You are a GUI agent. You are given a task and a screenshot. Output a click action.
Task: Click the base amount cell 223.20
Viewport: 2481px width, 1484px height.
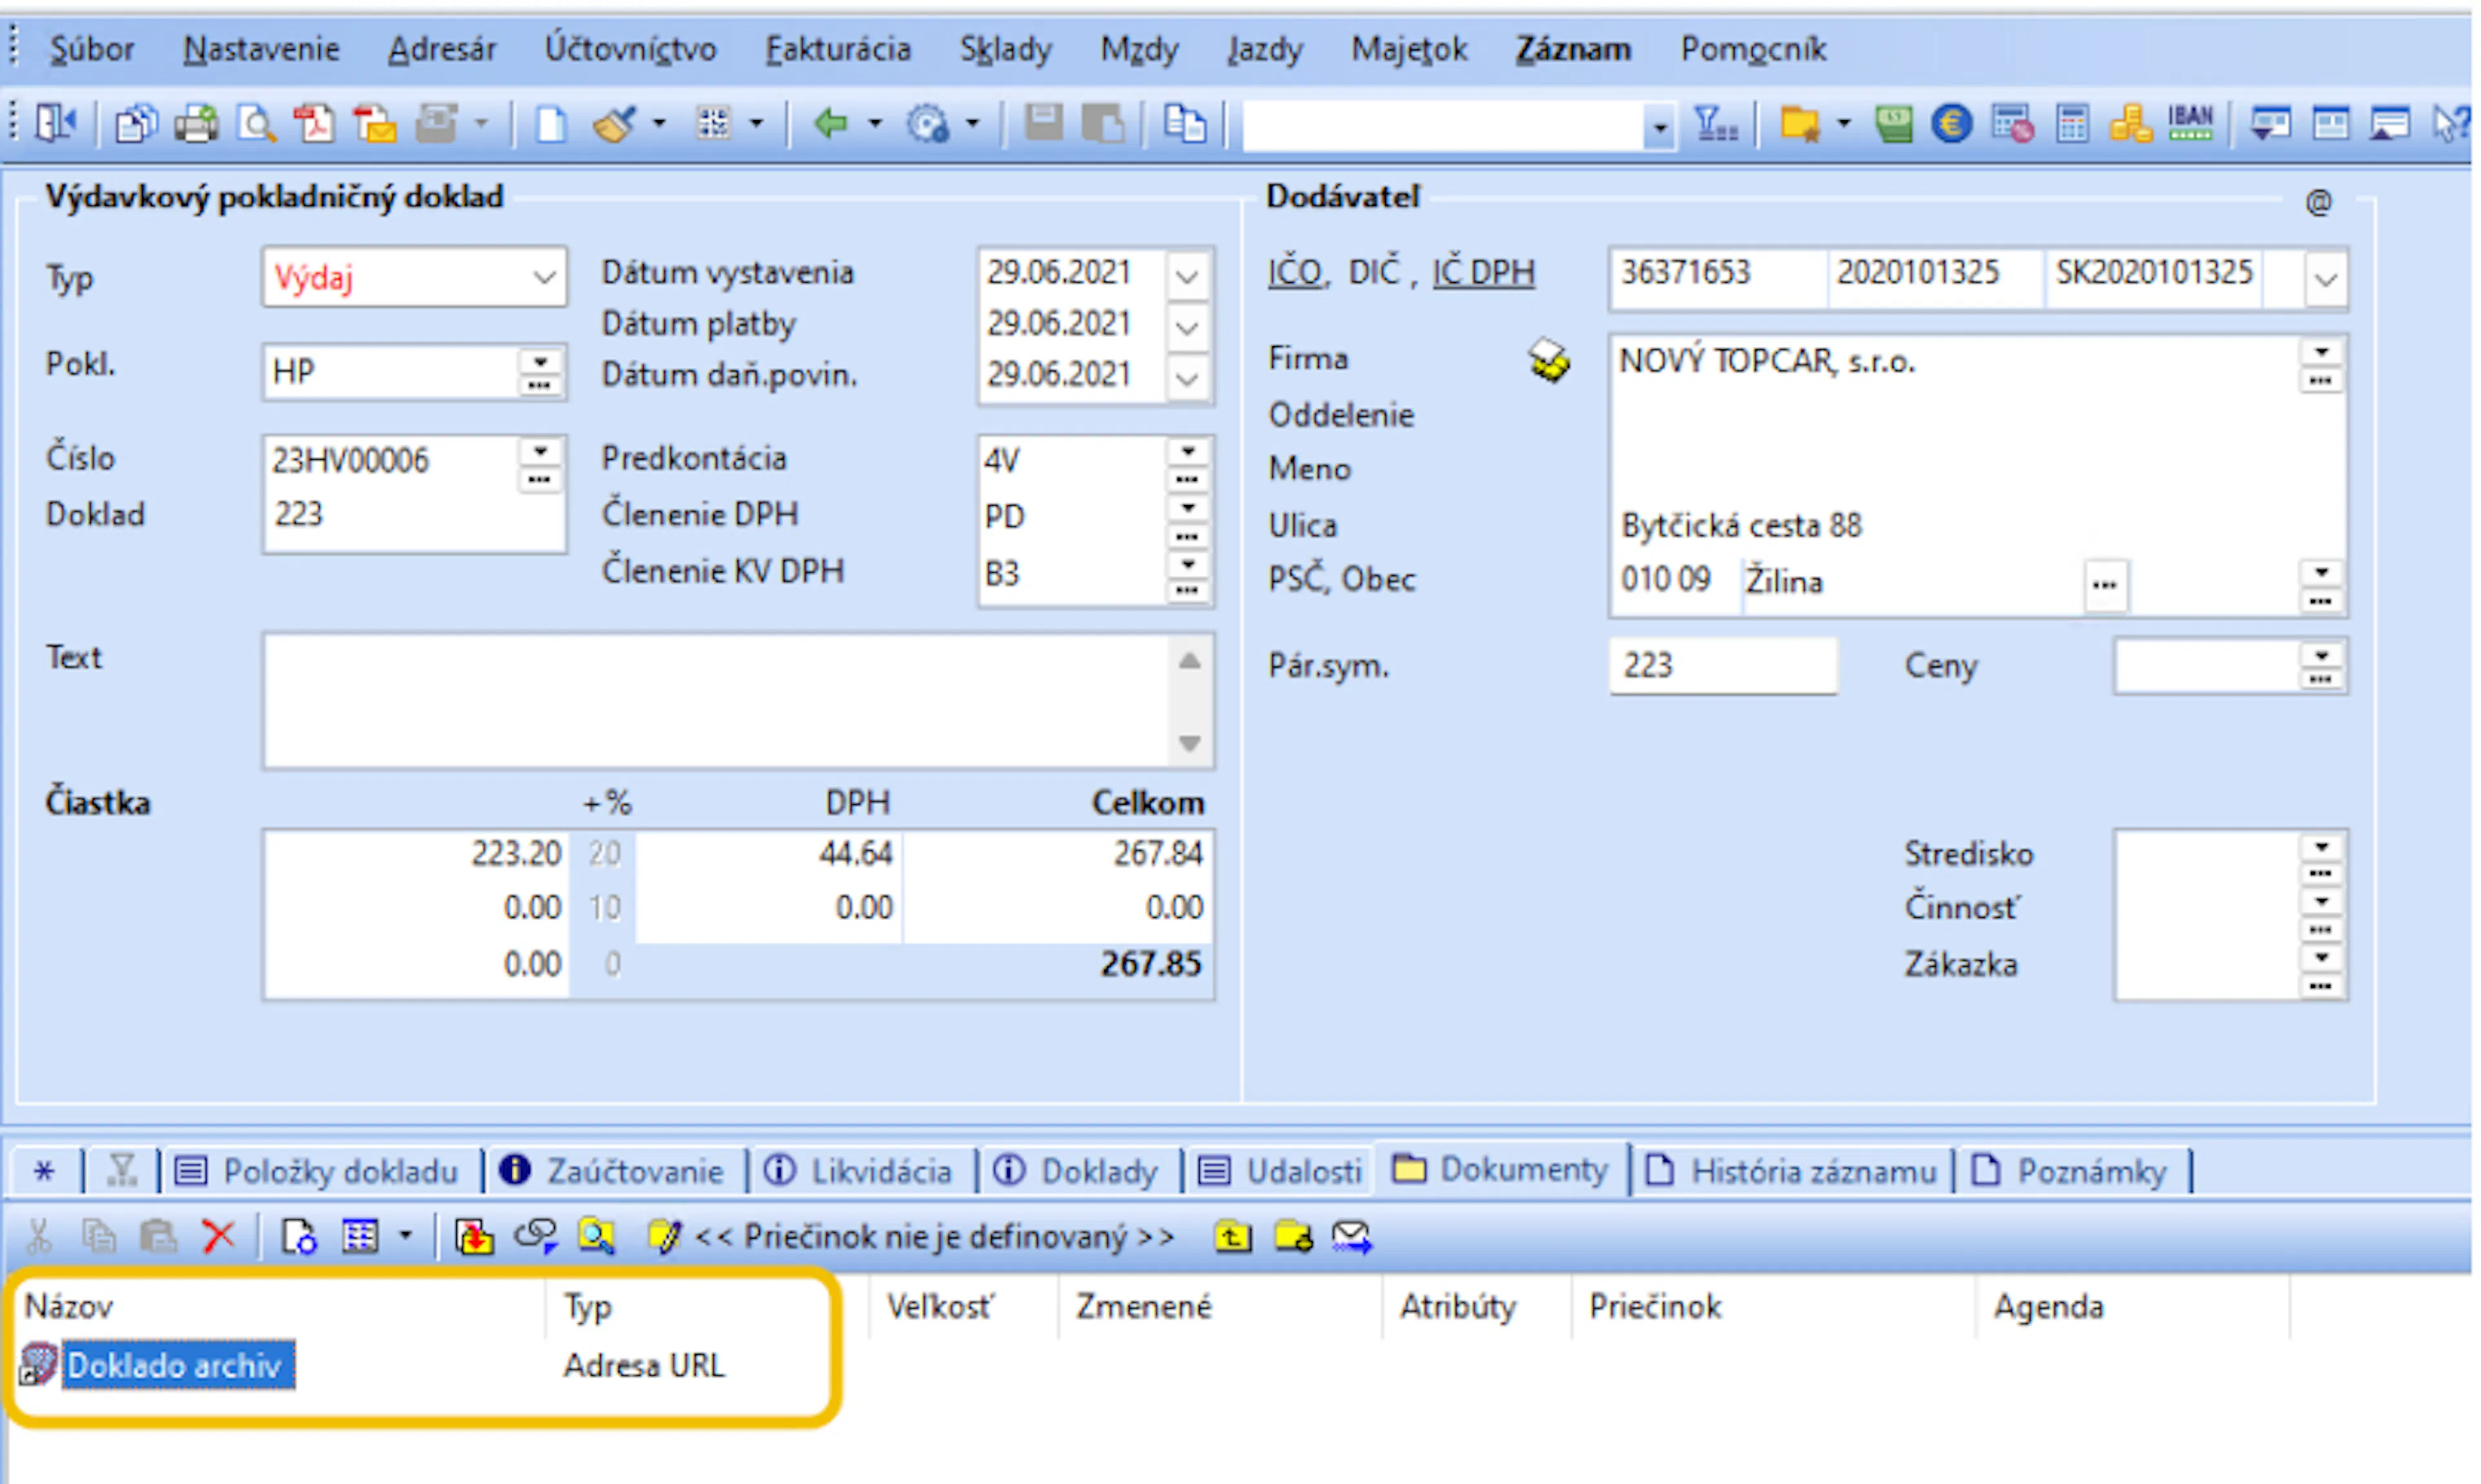coord(416,855)
